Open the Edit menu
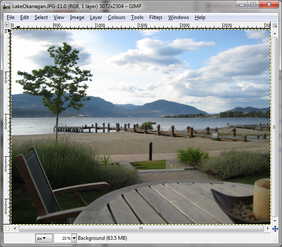 point(24,17)
